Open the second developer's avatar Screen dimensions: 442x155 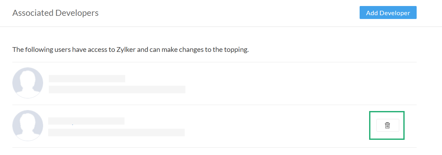[28, 126]
